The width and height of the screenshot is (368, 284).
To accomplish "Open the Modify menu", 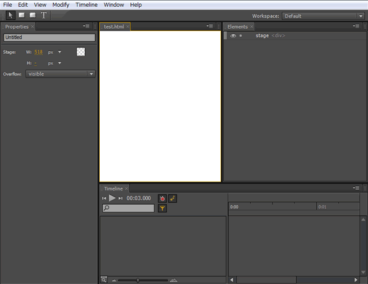I will pos(61,5).
